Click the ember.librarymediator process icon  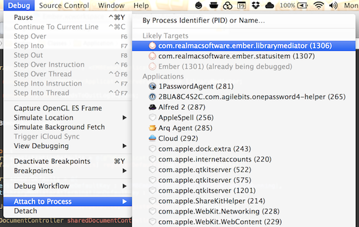coord(152,46)
